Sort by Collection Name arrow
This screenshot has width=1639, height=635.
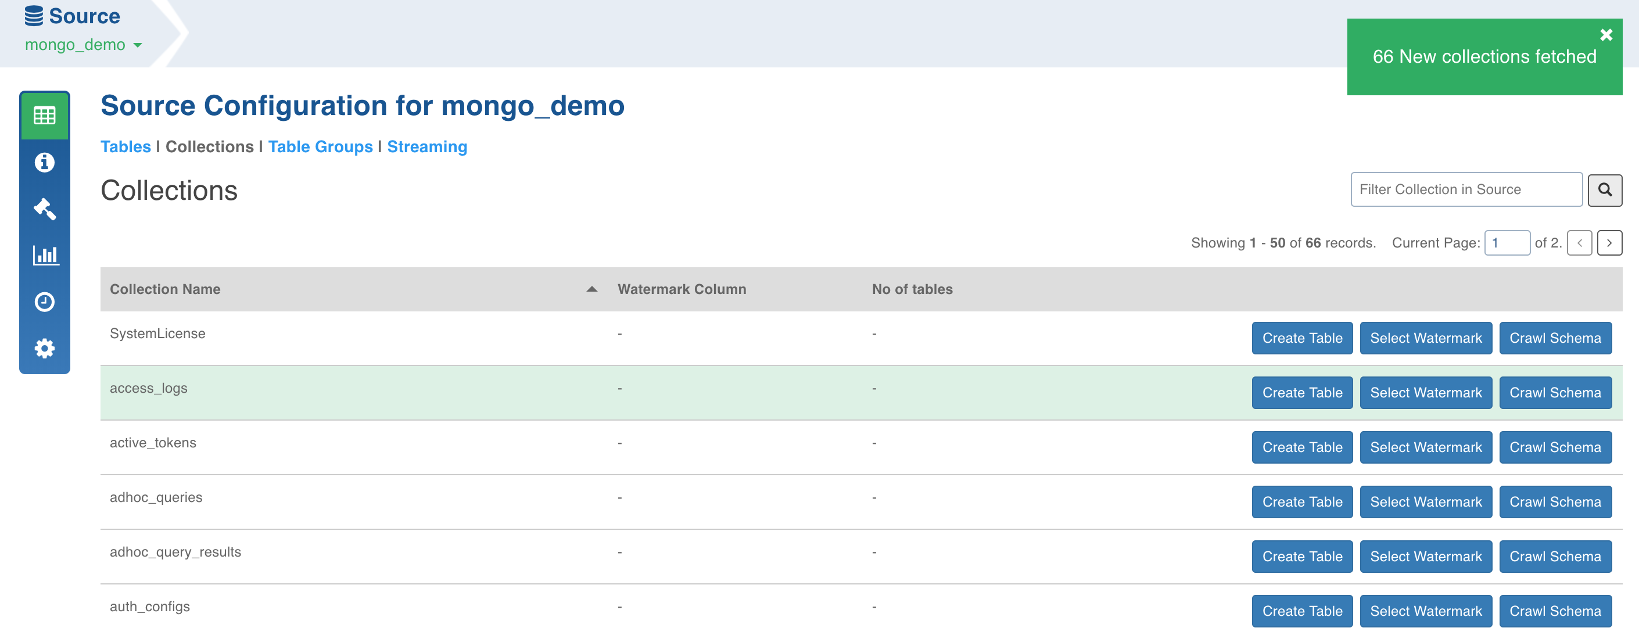click(x=591, y=289)
